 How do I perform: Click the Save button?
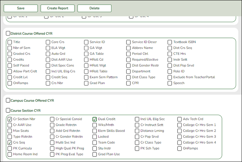21,8
